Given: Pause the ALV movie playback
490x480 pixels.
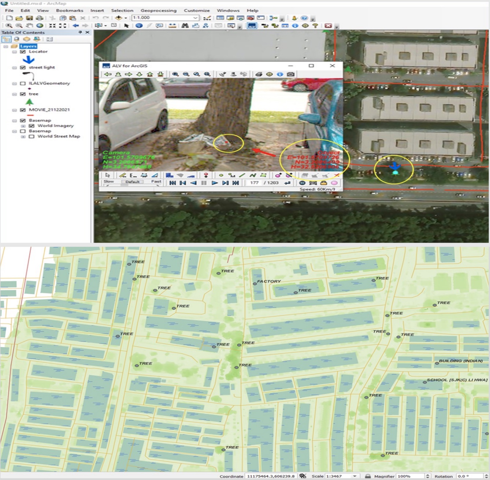Looking at the screenshot, I should coord(204,183).
